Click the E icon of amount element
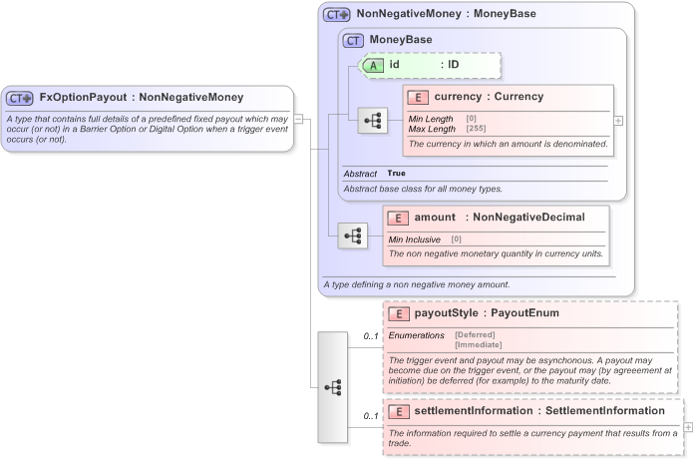The image size is (693, 461). click(398, 219)
